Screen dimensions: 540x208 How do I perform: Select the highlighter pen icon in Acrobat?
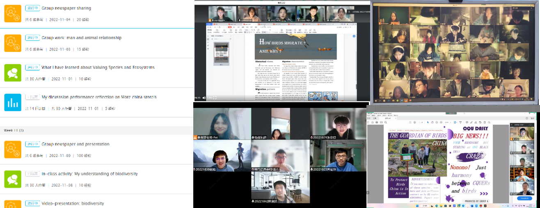coord(471,122)
